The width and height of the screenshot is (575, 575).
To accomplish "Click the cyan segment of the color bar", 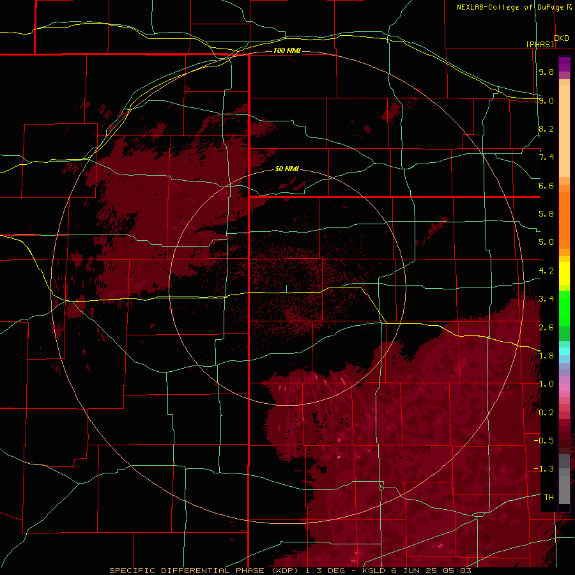I will pos(564,351).
